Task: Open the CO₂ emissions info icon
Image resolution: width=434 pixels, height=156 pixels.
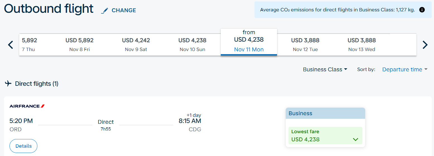Action: pos(422,10)
